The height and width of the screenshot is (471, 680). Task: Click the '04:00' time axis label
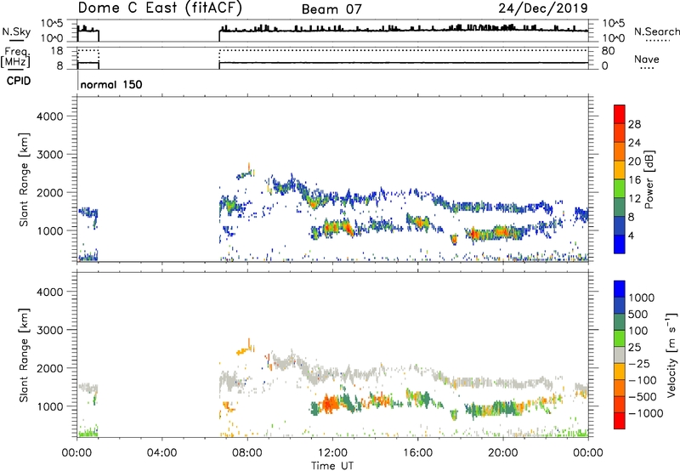pyautogui.click(x=161, y=453)
